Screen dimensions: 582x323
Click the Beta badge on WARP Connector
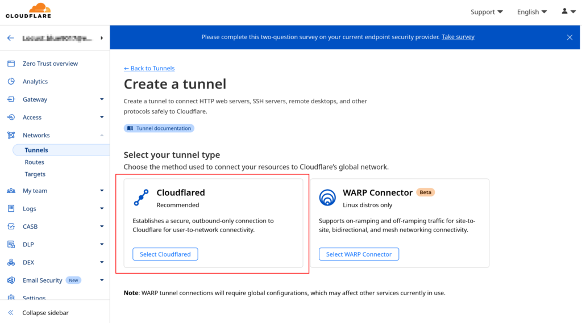(x=425, y=192)
